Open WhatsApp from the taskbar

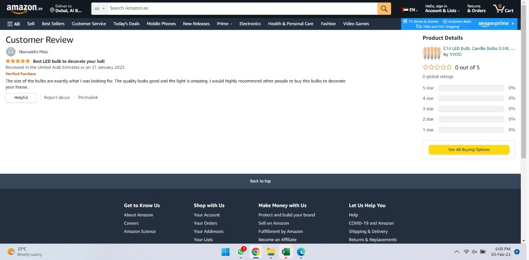click(x=241, y=252)
